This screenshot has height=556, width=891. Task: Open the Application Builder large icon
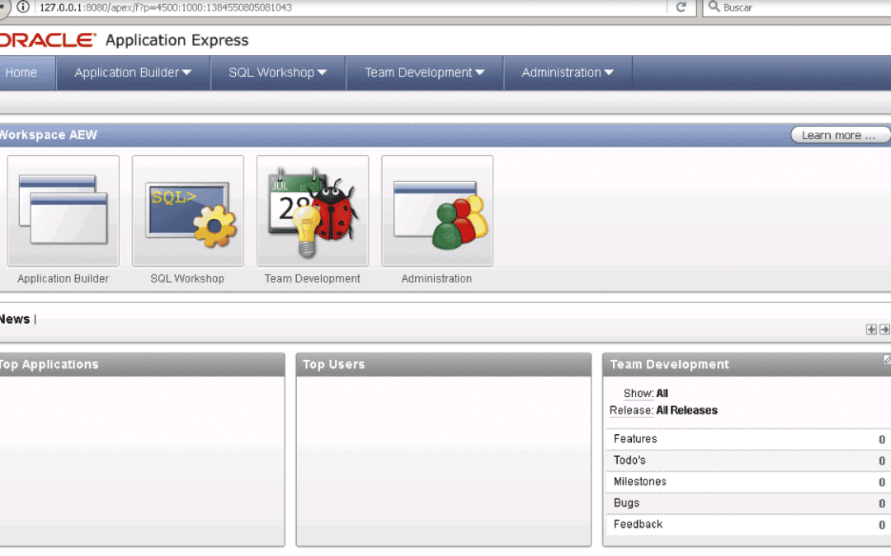pos(63,211)
